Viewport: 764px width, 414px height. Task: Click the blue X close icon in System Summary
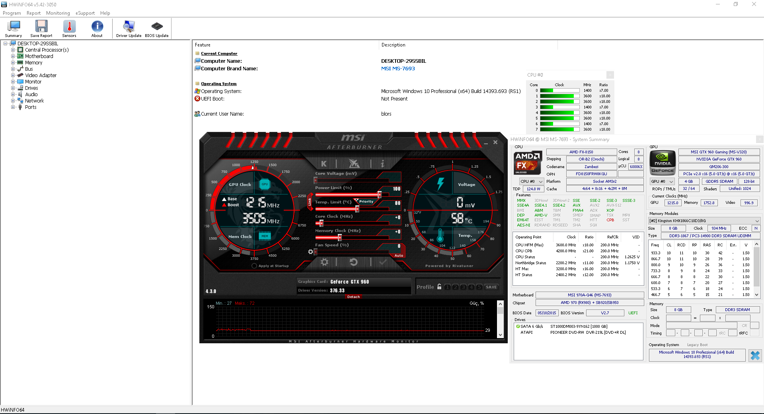click(x=755, y=355)
